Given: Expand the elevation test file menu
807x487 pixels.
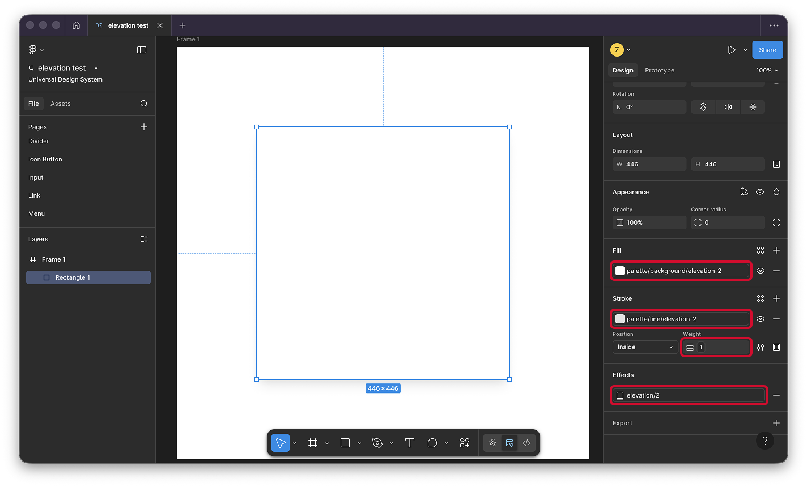Looking at the screenshot, I should click(x=96, y=68).
